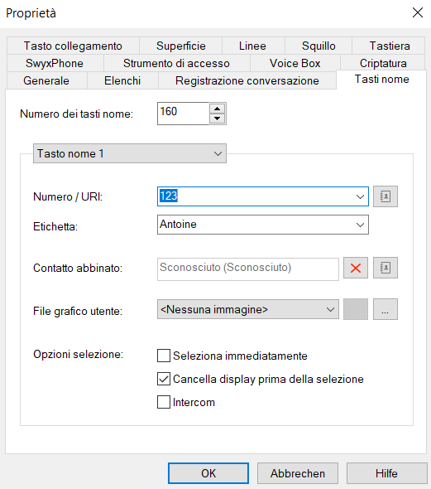Image resolution: width=431 pixels, height=489 pixels.
Task: Click the gray image preview swatch
Action: [356, 309]
